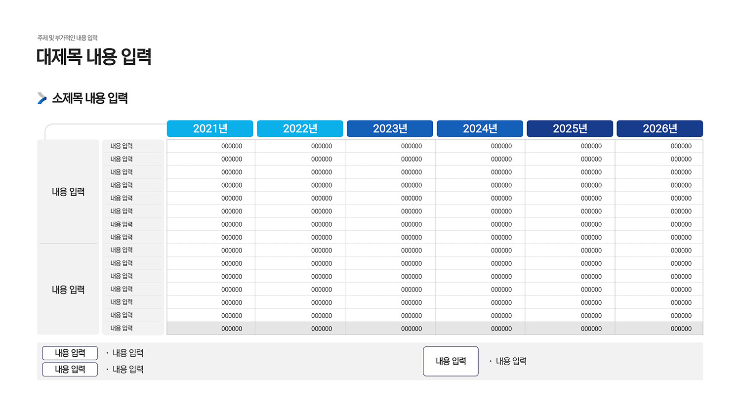This screenshot has width=741, height=417.
Task: Choose the 2026년 column header
Action: pos(659,128)
